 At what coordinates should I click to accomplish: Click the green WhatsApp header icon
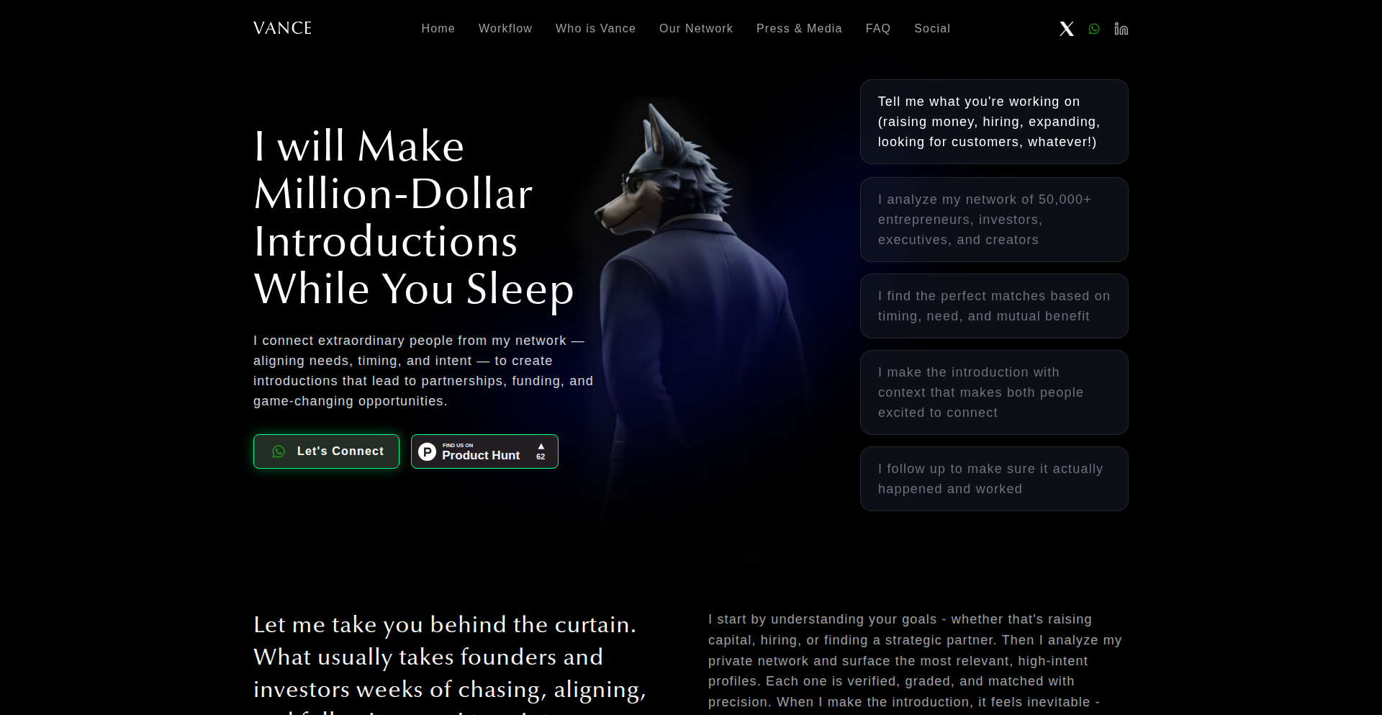coord(1094,29)
